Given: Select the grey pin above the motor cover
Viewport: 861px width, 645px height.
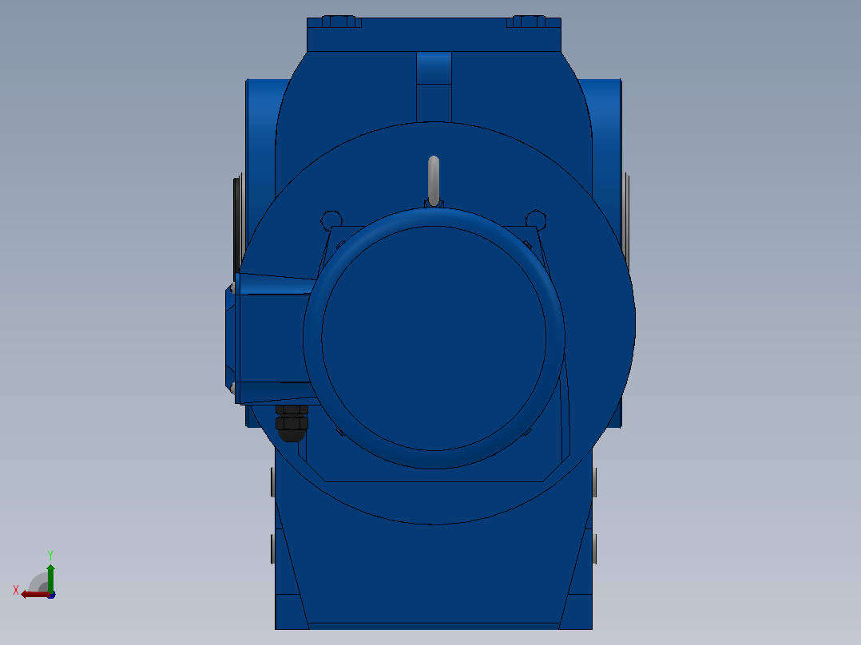Looking at the screenshot, I should point(434,181).
